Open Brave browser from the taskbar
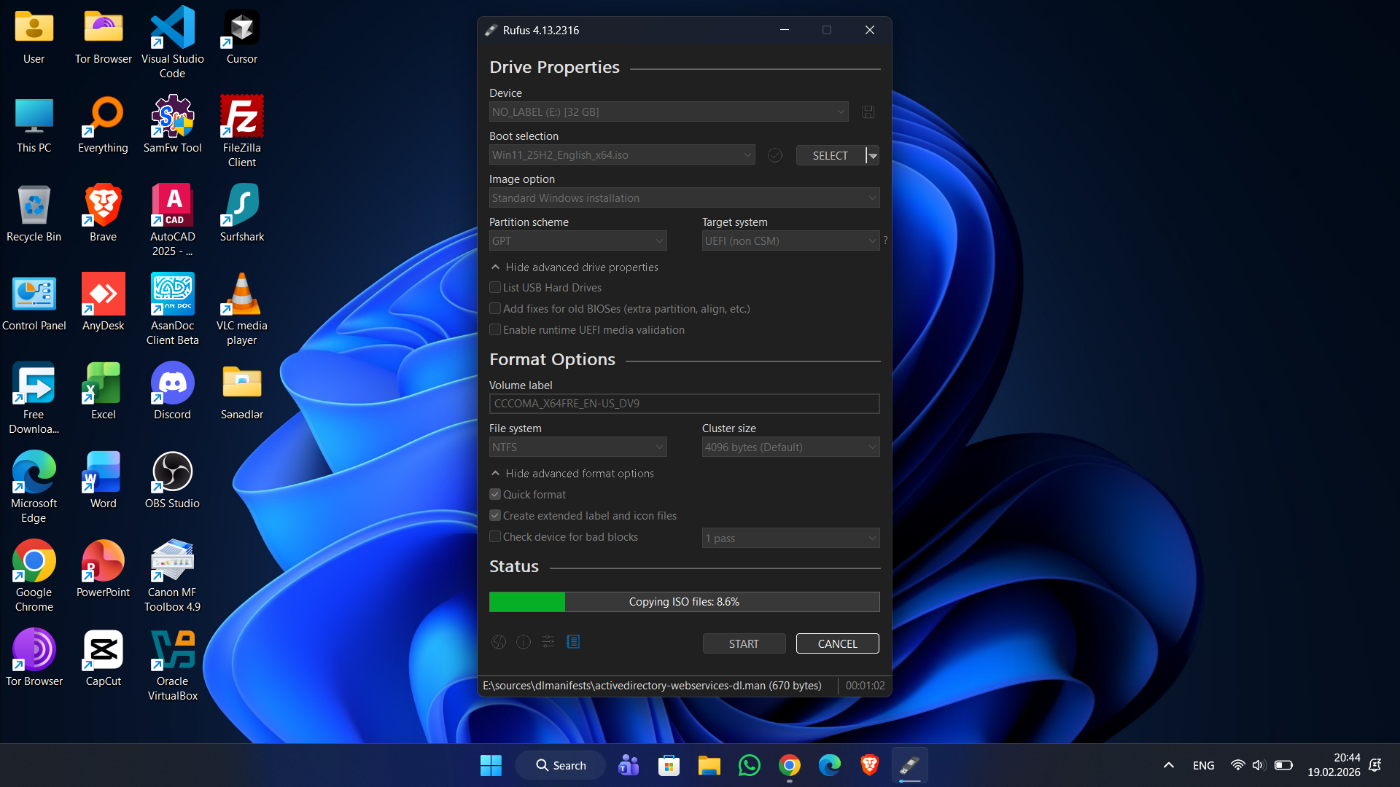The height and width of the screenshot is (787, 1400). tap(869, 765)
